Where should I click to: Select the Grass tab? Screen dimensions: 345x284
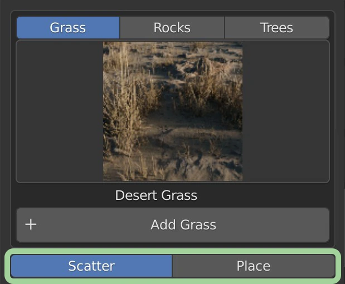(x=67, y=28)
